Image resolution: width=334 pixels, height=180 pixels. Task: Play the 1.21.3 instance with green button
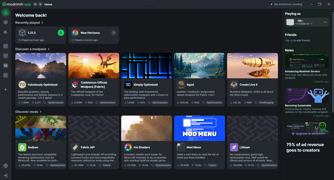(x=61, y=33)
